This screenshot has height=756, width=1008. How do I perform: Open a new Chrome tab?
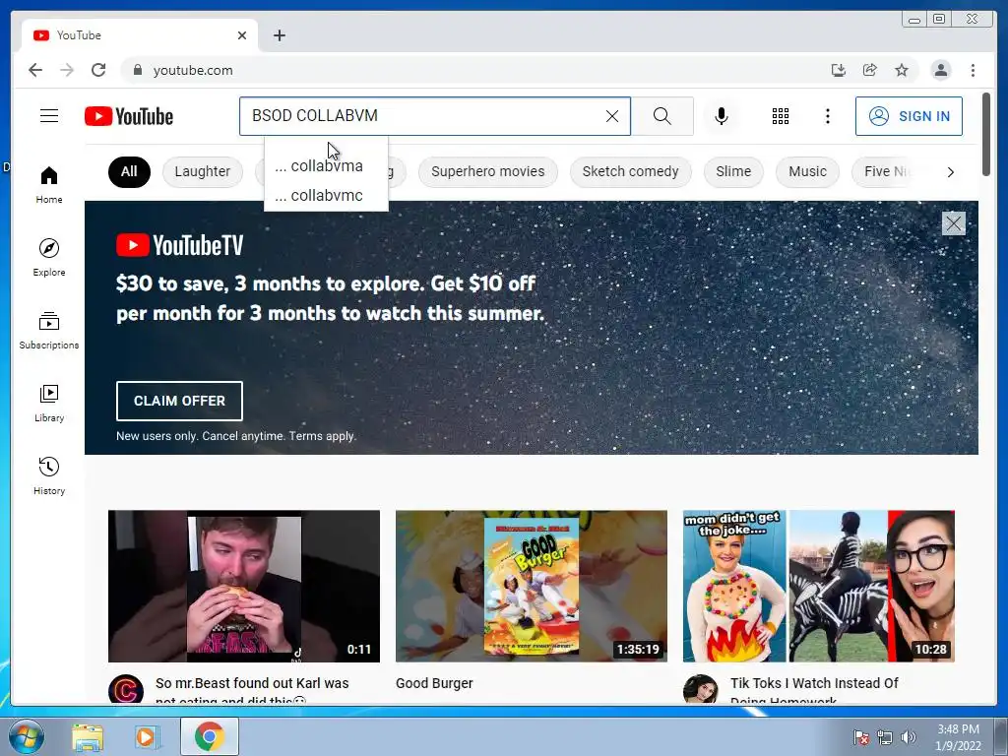tap(279, 35)
